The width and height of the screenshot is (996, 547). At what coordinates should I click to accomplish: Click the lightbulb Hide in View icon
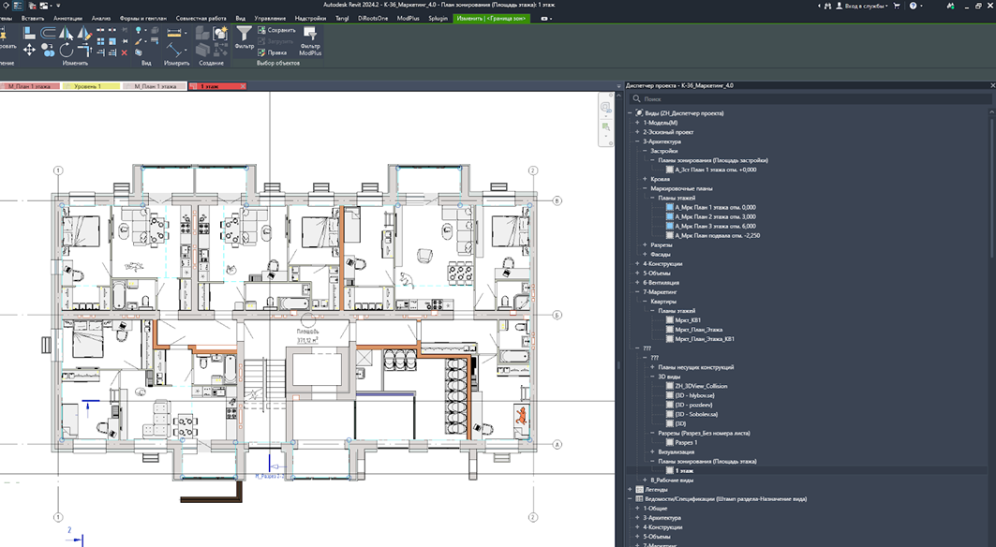[138, 31]
